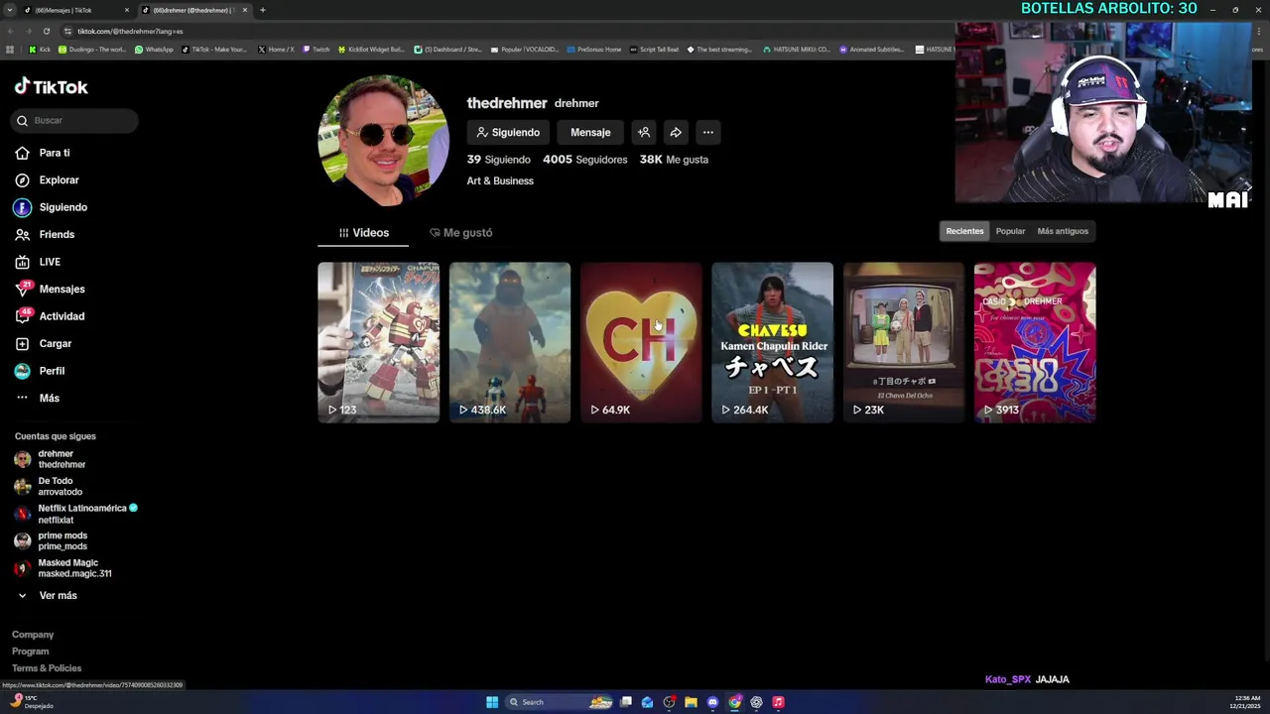Image resolution: width=1270 pixels, height=714 pixels.
Task: Open File Explorer from the taskbar
Action: coord(691,702)
